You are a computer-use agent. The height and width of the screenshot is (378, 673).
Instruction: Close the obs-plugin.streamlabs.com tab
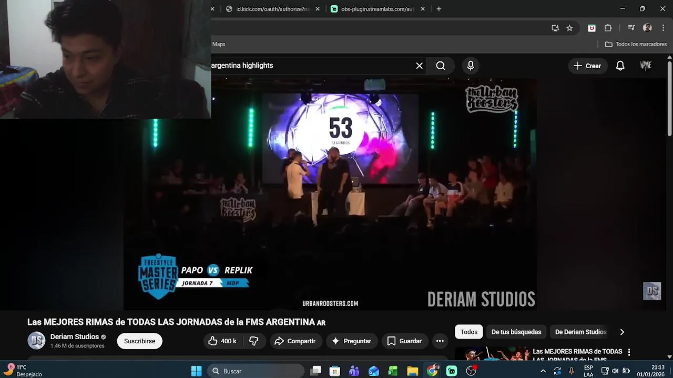pos(422,9)
